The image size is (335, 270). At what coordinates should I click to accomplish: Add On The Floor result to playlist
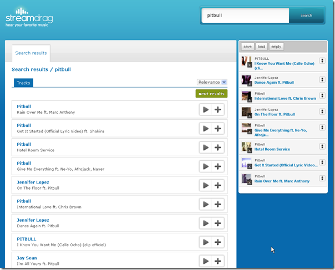218,185
